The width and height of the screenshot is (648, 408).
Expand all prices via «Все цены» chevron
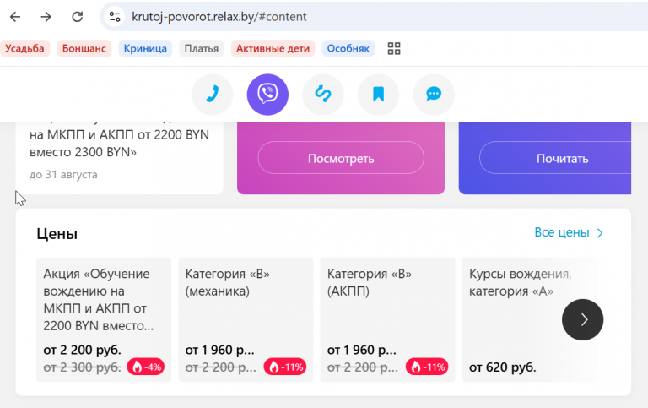tap(600, 233)
